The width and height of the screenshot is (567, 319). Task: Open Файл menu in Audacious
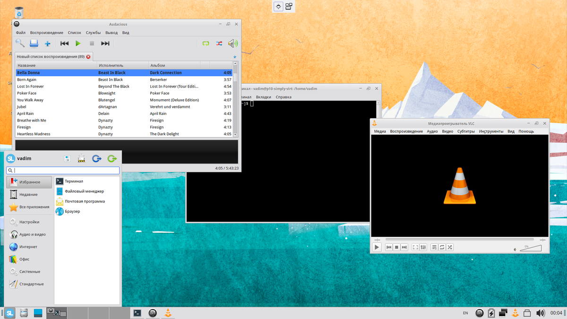(20, 33)
